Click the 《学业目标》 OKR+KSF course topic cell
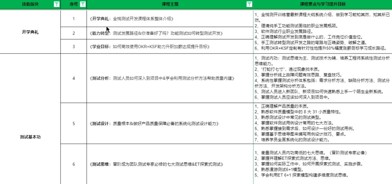This screenshot has height=184, width=392. click(170, 46)
